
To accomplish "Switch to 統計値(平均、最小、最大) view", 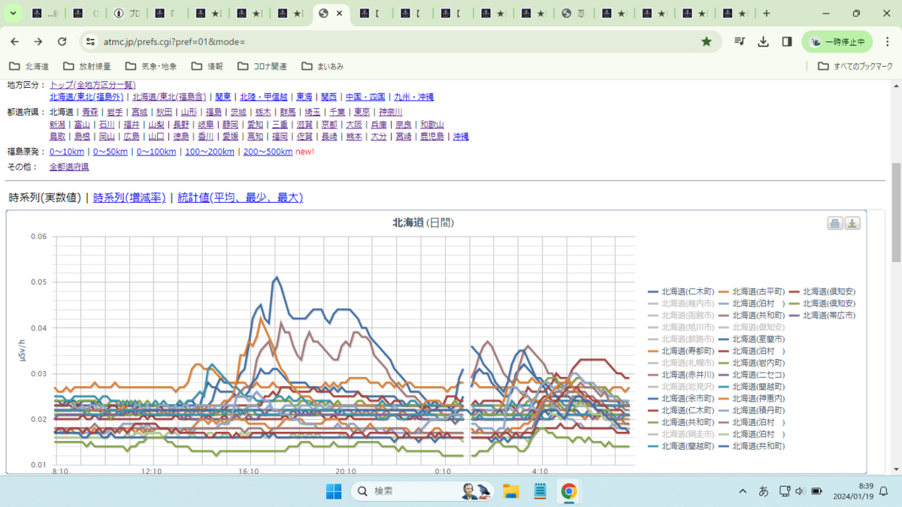I will [240, 198].
